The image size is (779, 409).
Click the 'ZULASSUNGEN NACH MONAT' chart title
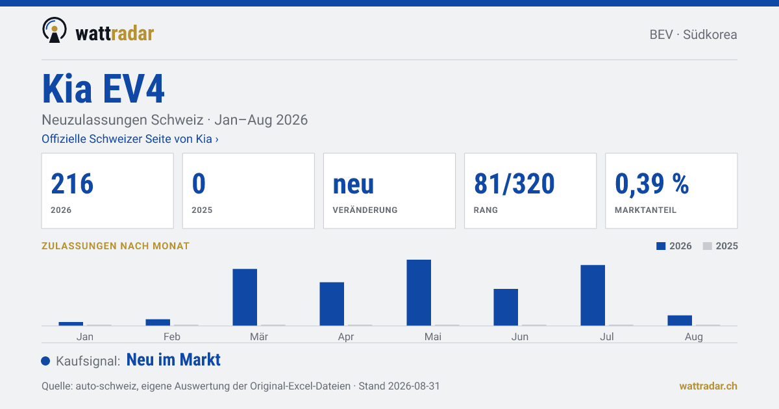coord(116,246)
